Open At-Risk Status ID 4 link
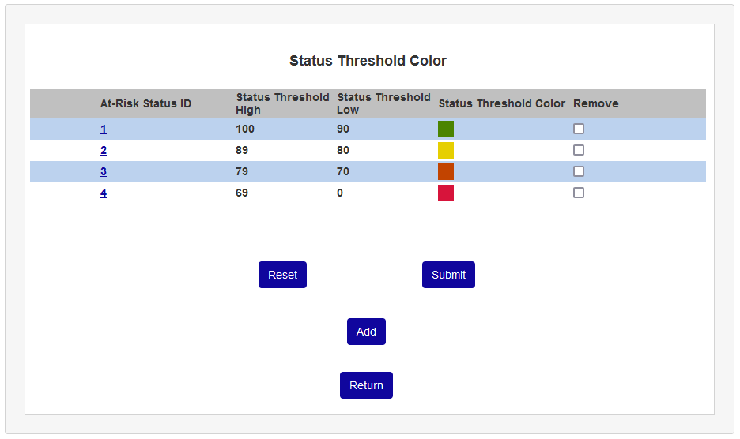 click(x=104, y=193)
